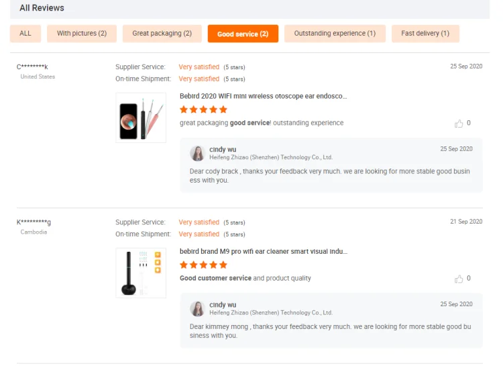Click cindy wu's name in first reply
Screen dimensions: 503x370
pos(223,149)
